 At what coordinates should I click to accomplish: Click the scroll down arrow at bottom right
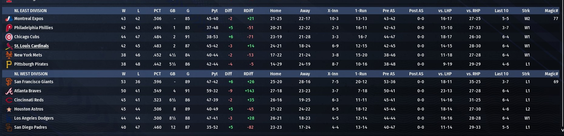pos(562,130)
